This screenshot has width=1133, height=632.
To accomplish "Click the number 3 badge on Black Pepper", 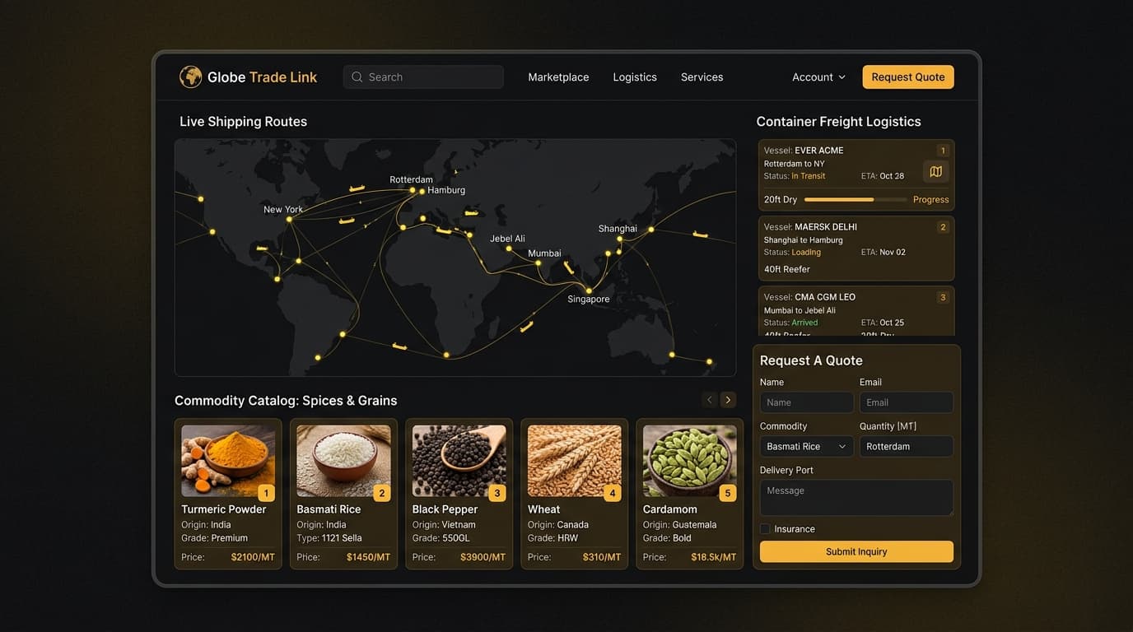I will (x=497, y=493).
